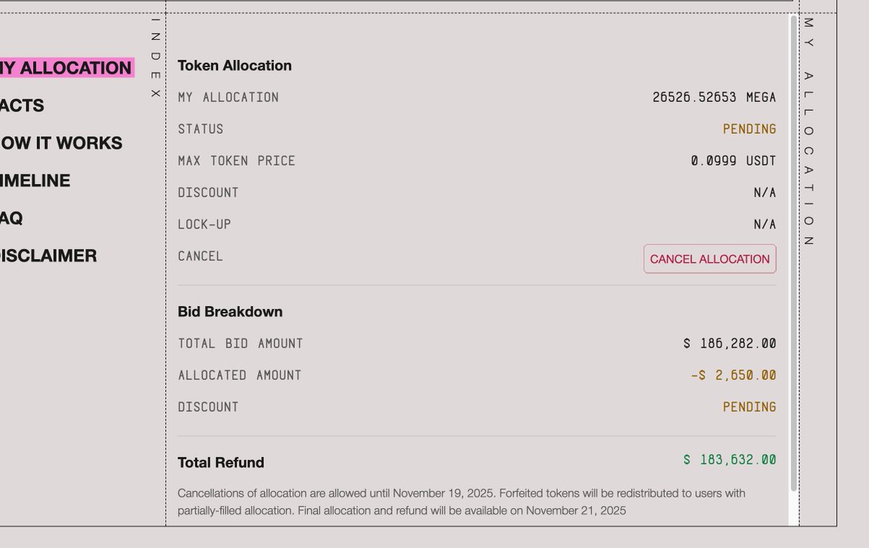Image resolution: width=869 pixels, height=548 pixels.
Task: Click the Bid Breakdown heading
Action: pos(230,312)
